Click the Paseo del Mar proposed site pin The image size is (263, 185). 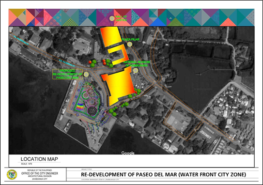[x=86, y=74]
